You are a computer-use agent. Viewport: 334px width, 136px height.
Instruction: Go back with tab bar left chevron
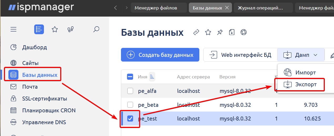click(115, 8)
